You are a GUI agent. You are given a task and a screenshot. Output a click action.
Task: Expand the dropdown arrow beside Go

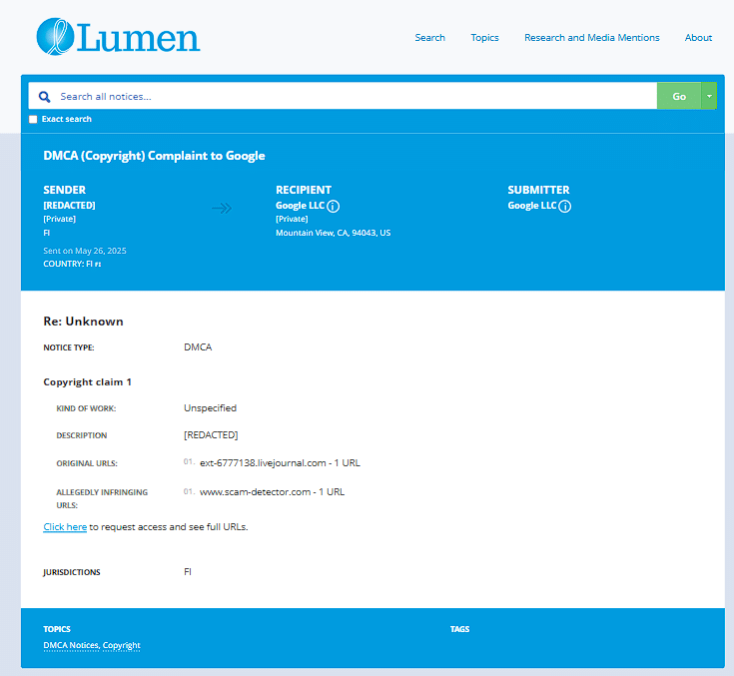pos(709,96)
